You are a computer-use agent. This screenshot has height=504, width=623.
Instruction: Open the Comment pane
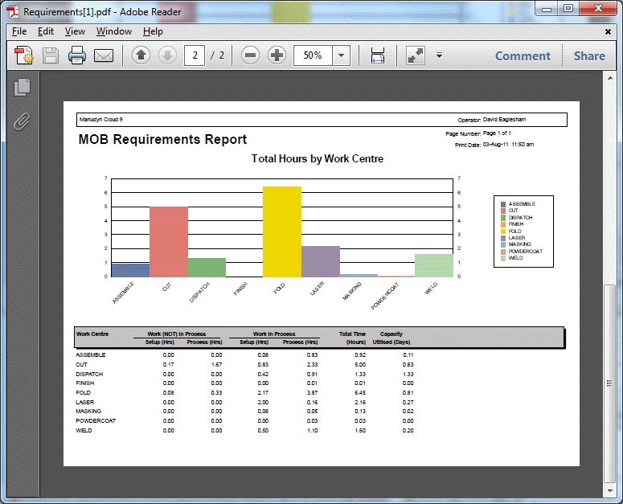523,55
